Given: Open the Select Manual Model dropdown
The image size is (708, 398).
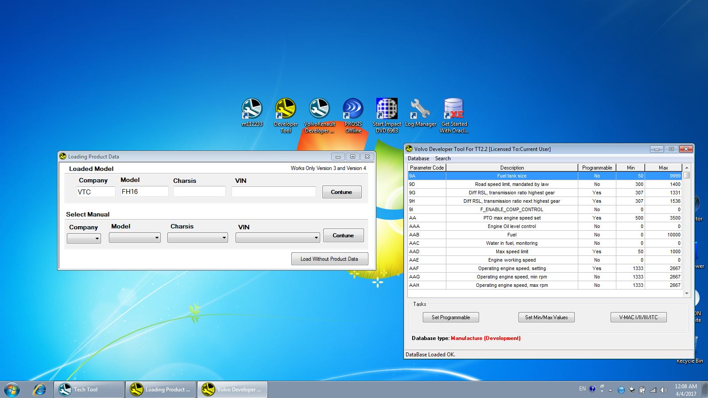Looking at the screenshot, I should [135, 238].
